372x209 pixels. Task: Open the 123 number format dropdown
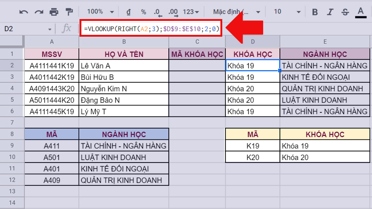click(192, 12)
